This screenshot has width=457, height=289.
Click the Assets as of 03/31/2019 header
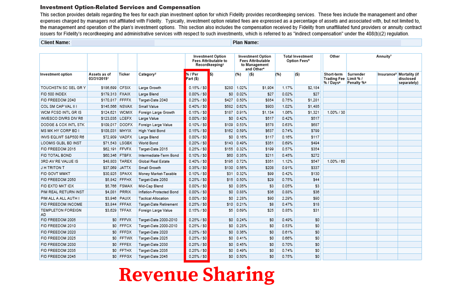tap(101, 76)
